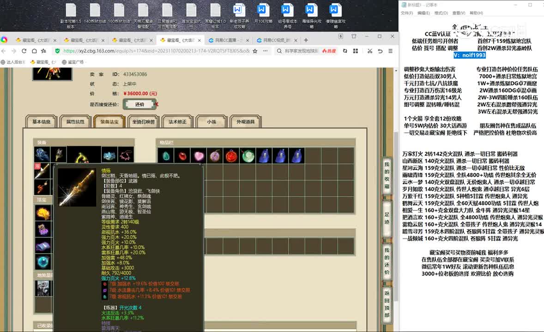Switch to the 属性抗性 tab
The height and width of the screenshot is (332, 544).
tap(75, 122)
